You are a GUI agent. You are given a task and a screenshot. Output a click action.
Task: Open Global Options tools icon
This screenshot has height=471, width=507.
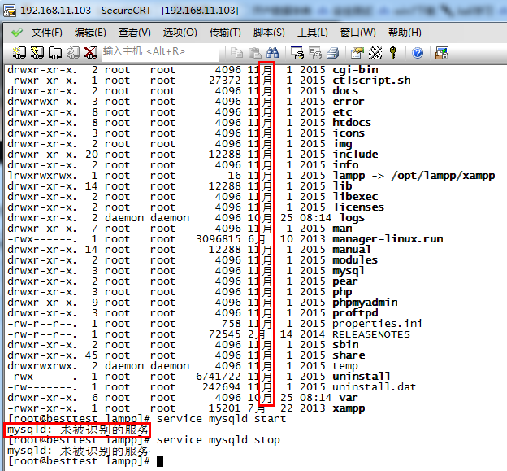tap(375, 52)
